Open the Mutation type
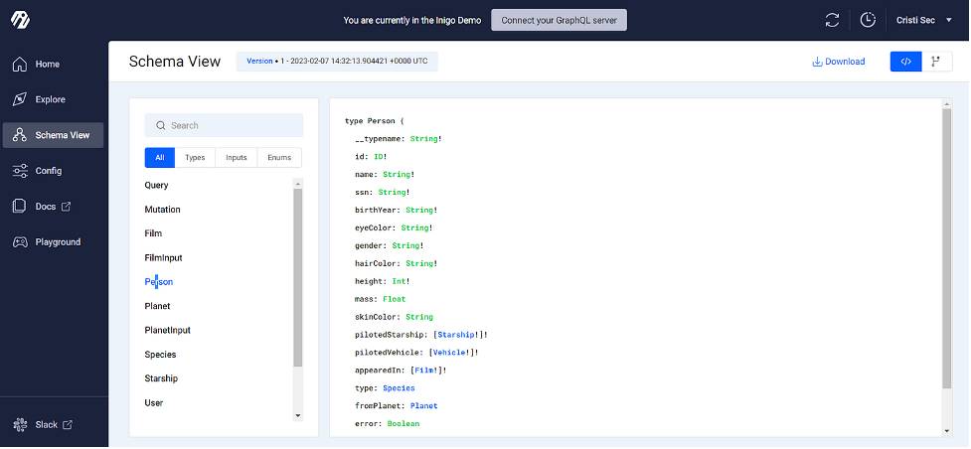Screen dimensions: 971x449 point(162,210)
